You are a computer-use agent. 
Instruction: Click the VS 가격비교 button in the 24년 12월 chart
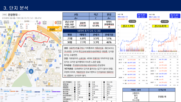pos(165,22)
